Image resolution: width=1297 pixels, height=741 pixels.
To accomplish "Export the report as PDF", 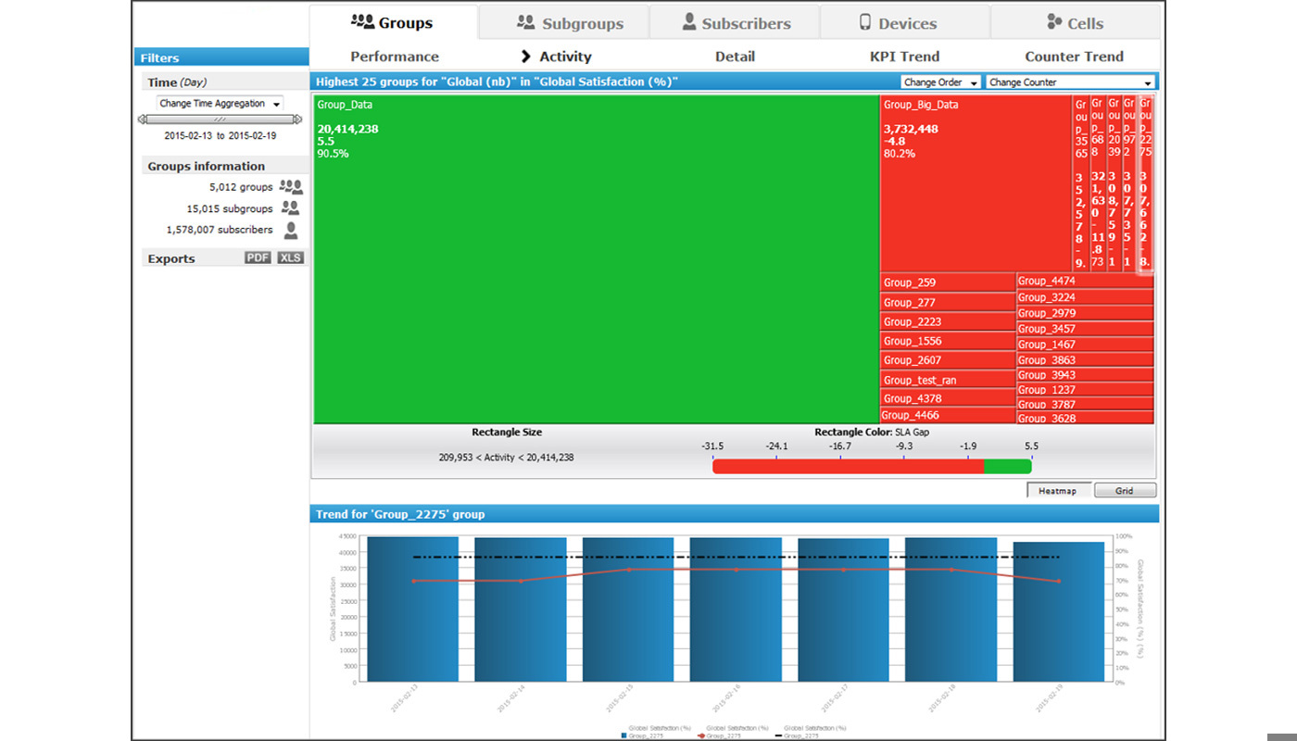I will coord(258,257).
